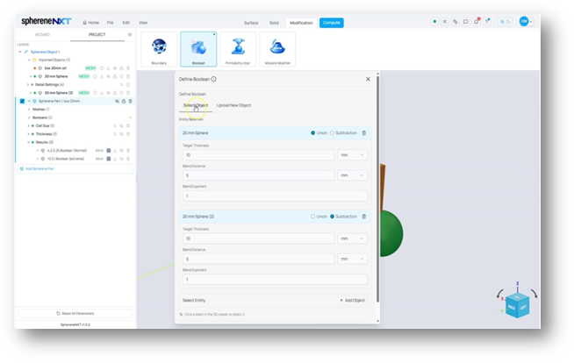Image resolution: width=574 pixels, height=363 pixels.
Task: Open the Volcano Modifier tool
Action: [277, 49]
